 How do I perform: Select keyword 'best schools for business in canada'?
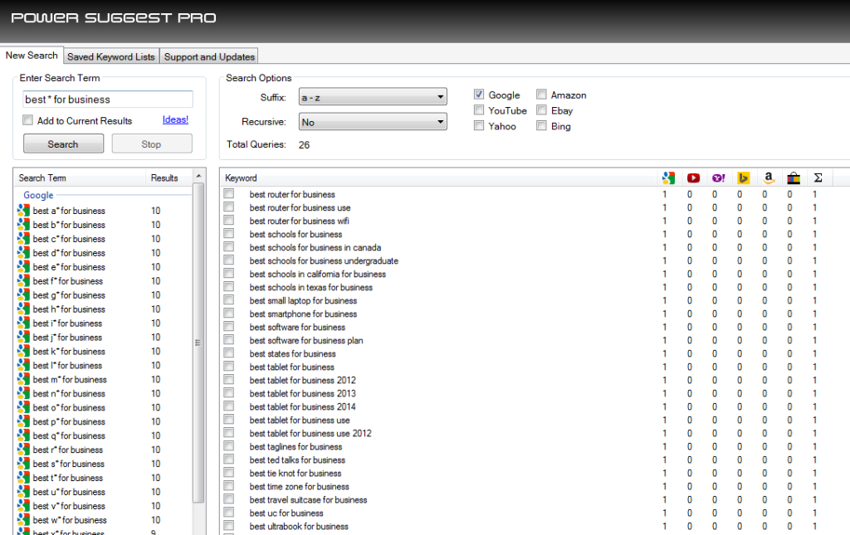[x=315, y=247]
